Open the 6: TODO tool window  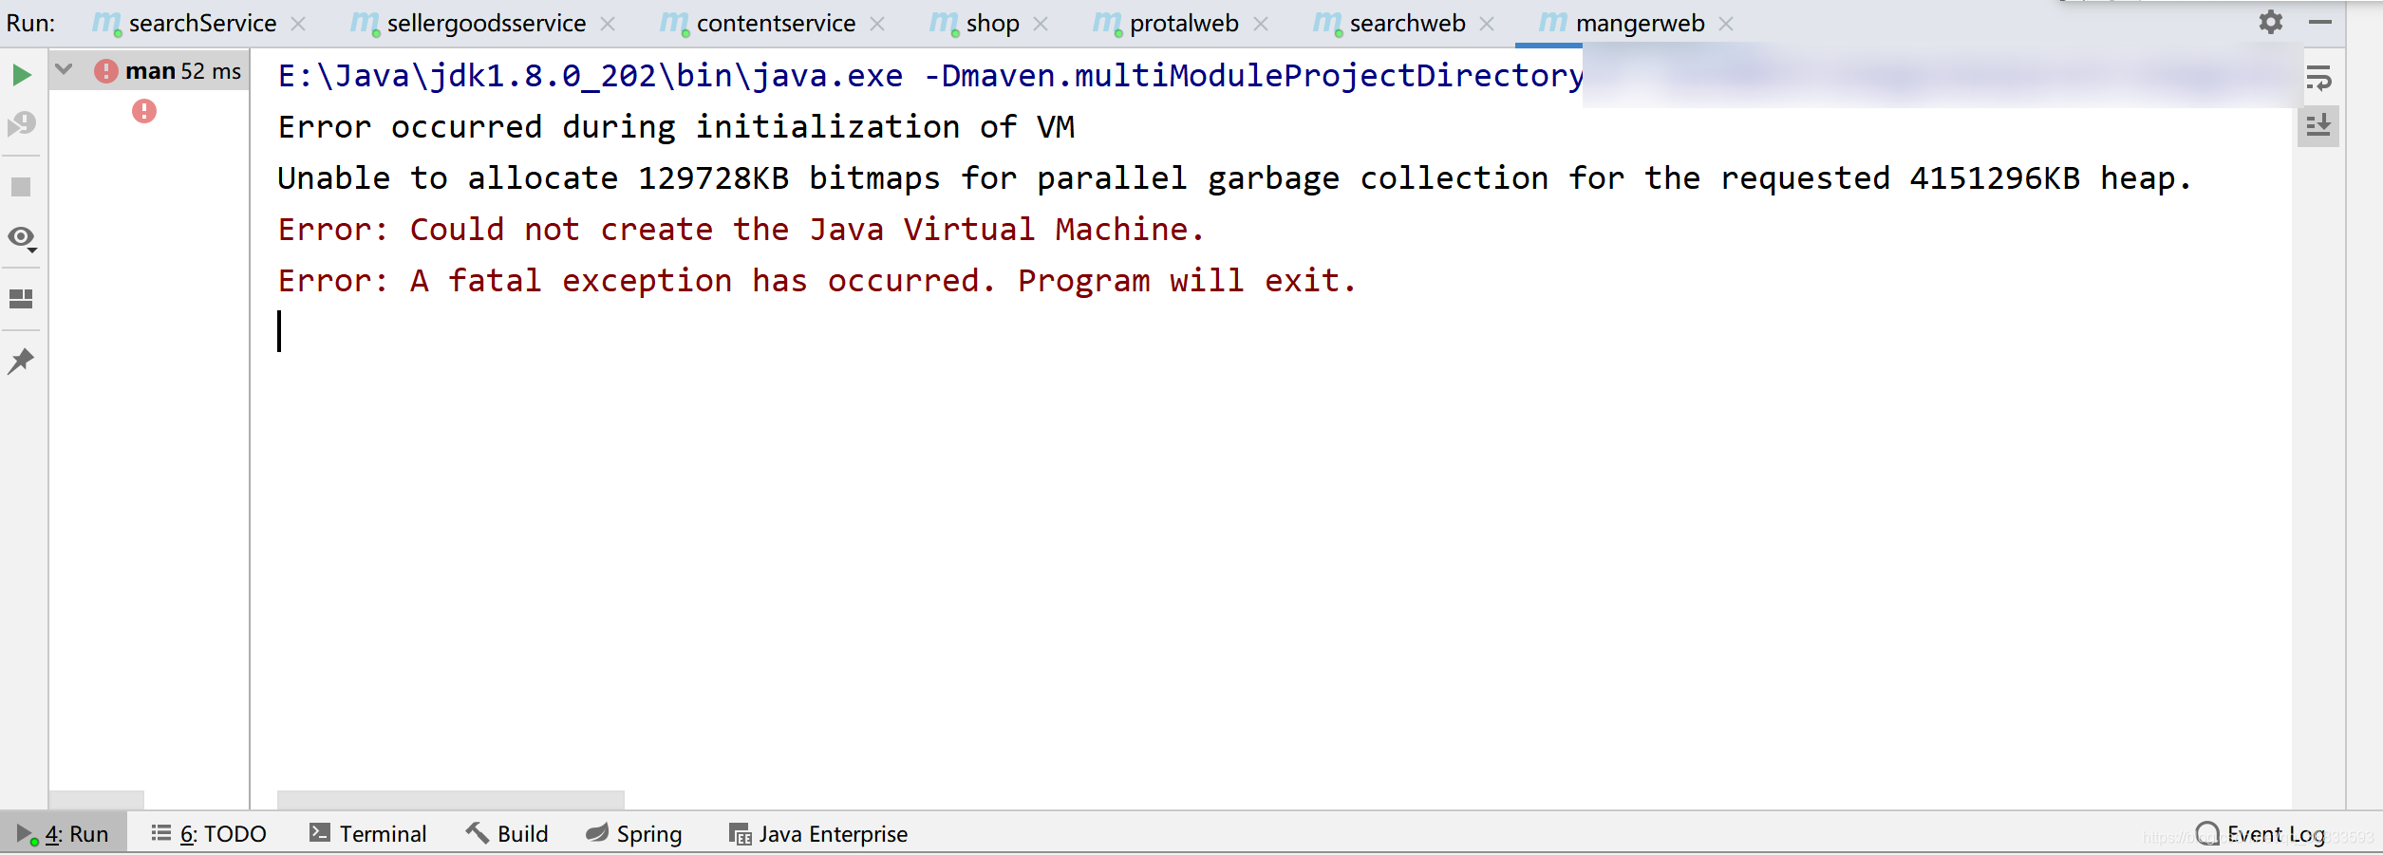point(208,833)
